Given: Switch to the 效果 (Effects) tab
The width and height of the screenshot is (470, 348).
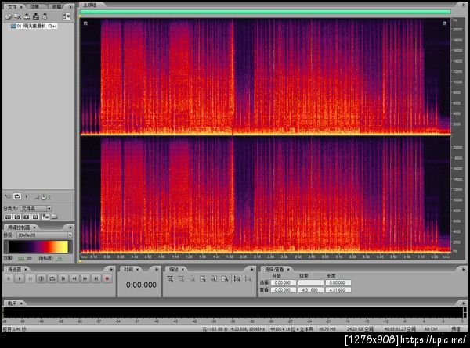Looking at the screenshot, I should pyautogui.click(x=34, y=6).
